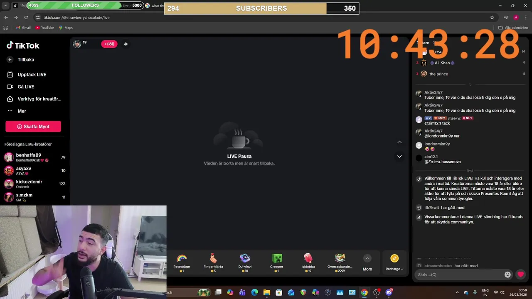The width and height of the screenshot is (532, 299).
Task: Switch to next LIVE with down chevron
Action: (399, 157)
